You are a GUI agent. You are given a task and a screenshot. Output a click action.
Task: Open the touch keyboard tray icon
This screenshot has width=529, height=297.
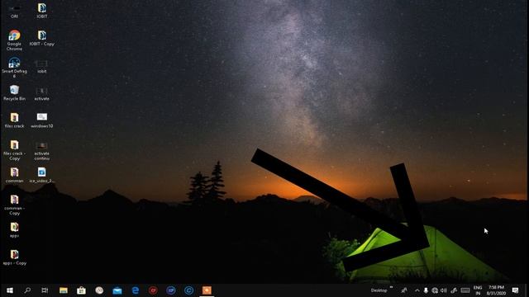click(x=465, y=290)
